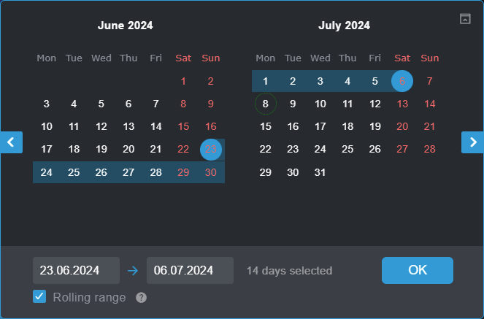Click the July 2024 month header
Image resolution: width=484 pixels, height=319 pixels.
pos(344,26)
